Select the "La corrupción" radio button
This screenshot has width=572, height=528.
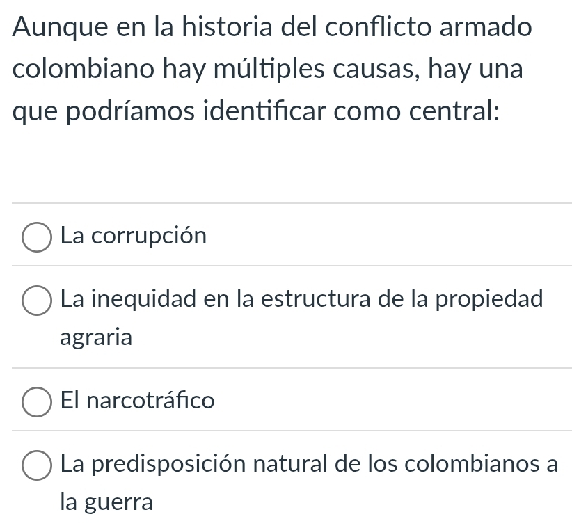tap(37, 237)
